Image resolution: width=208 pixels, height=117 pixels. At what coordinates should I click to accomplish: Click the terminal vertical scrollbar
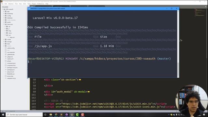click(x=178, y=44)
